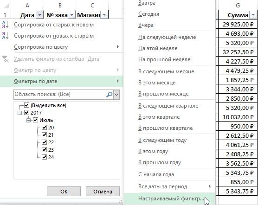Click the cell with 4 061,25 ₽

click(x=238, y=145)
